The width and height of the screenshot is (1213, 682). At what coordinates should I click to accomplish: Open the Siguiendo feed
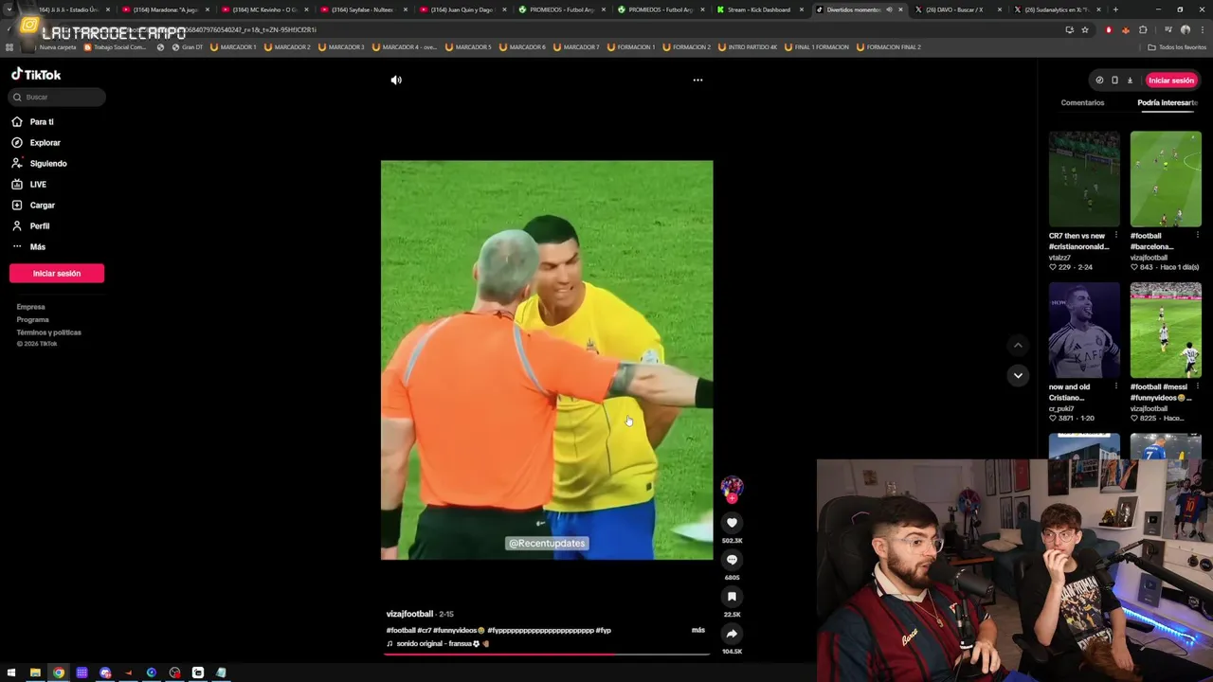(47, 164)
